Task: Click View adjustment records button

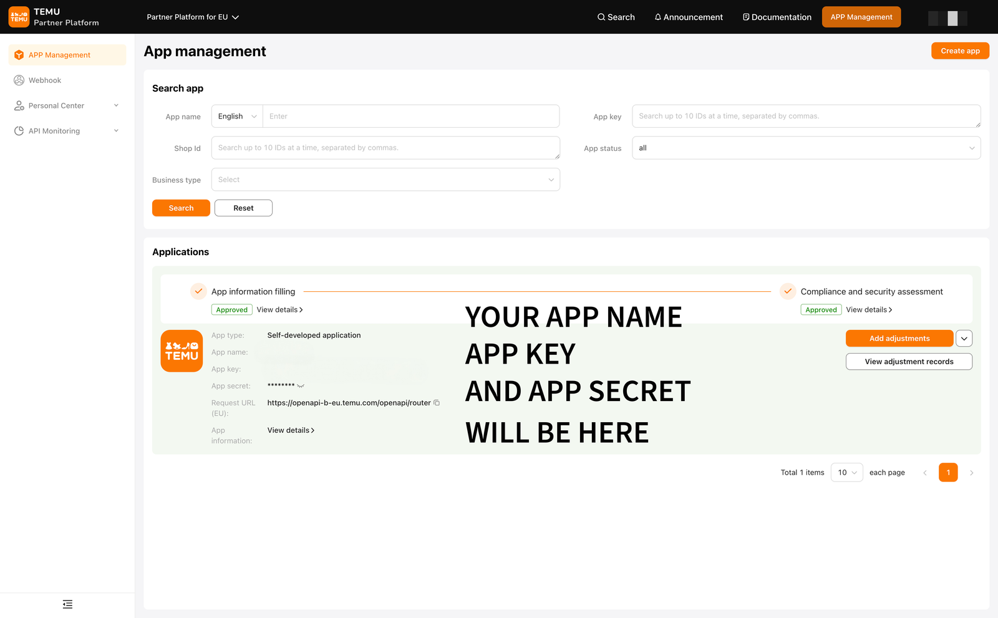Action: coord(909,362)
